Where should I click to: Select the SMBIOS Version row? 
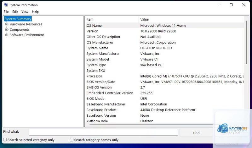coord(164,87)
